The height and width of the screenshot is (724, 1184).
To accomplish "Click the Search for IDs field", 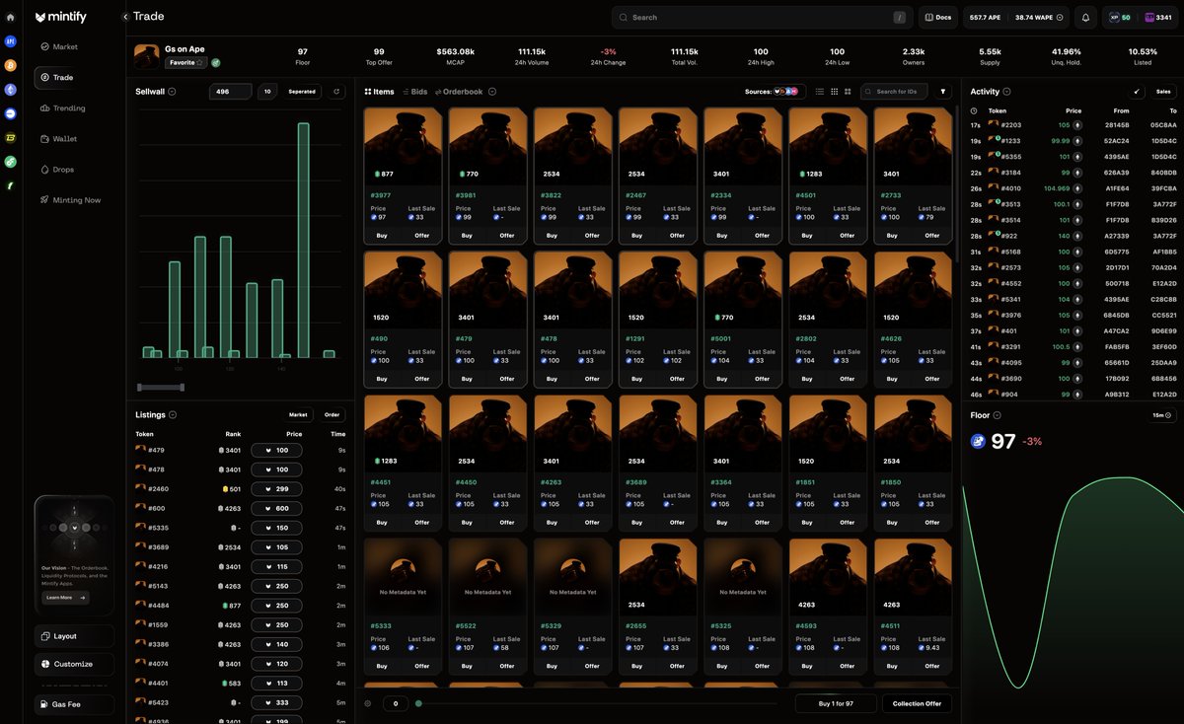I will coord(894,92).
